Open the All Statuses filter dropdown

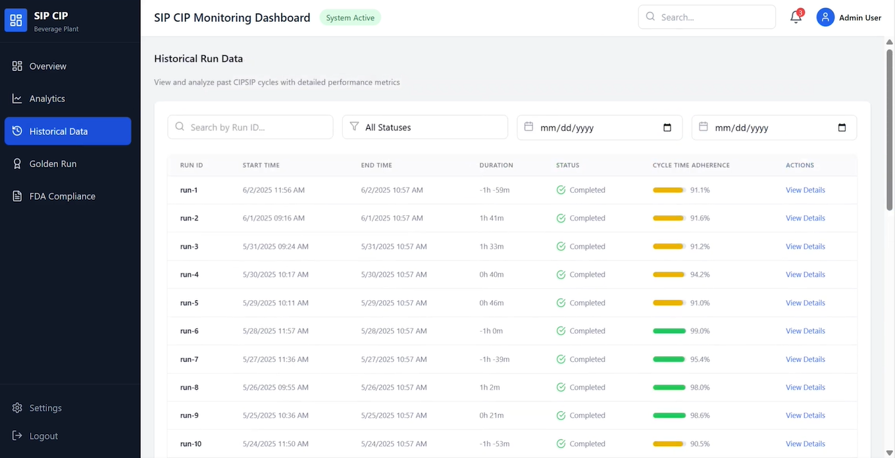click(424, 127)
